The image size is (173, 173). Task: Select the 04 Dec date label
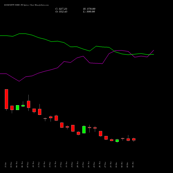pyautogui.click(x=133, y=164)
